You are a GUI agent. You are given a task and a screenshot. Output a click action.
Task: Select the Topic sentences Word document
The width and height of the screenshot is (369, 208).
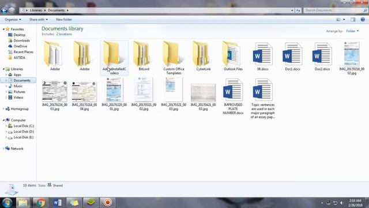(x=263, y=98)
